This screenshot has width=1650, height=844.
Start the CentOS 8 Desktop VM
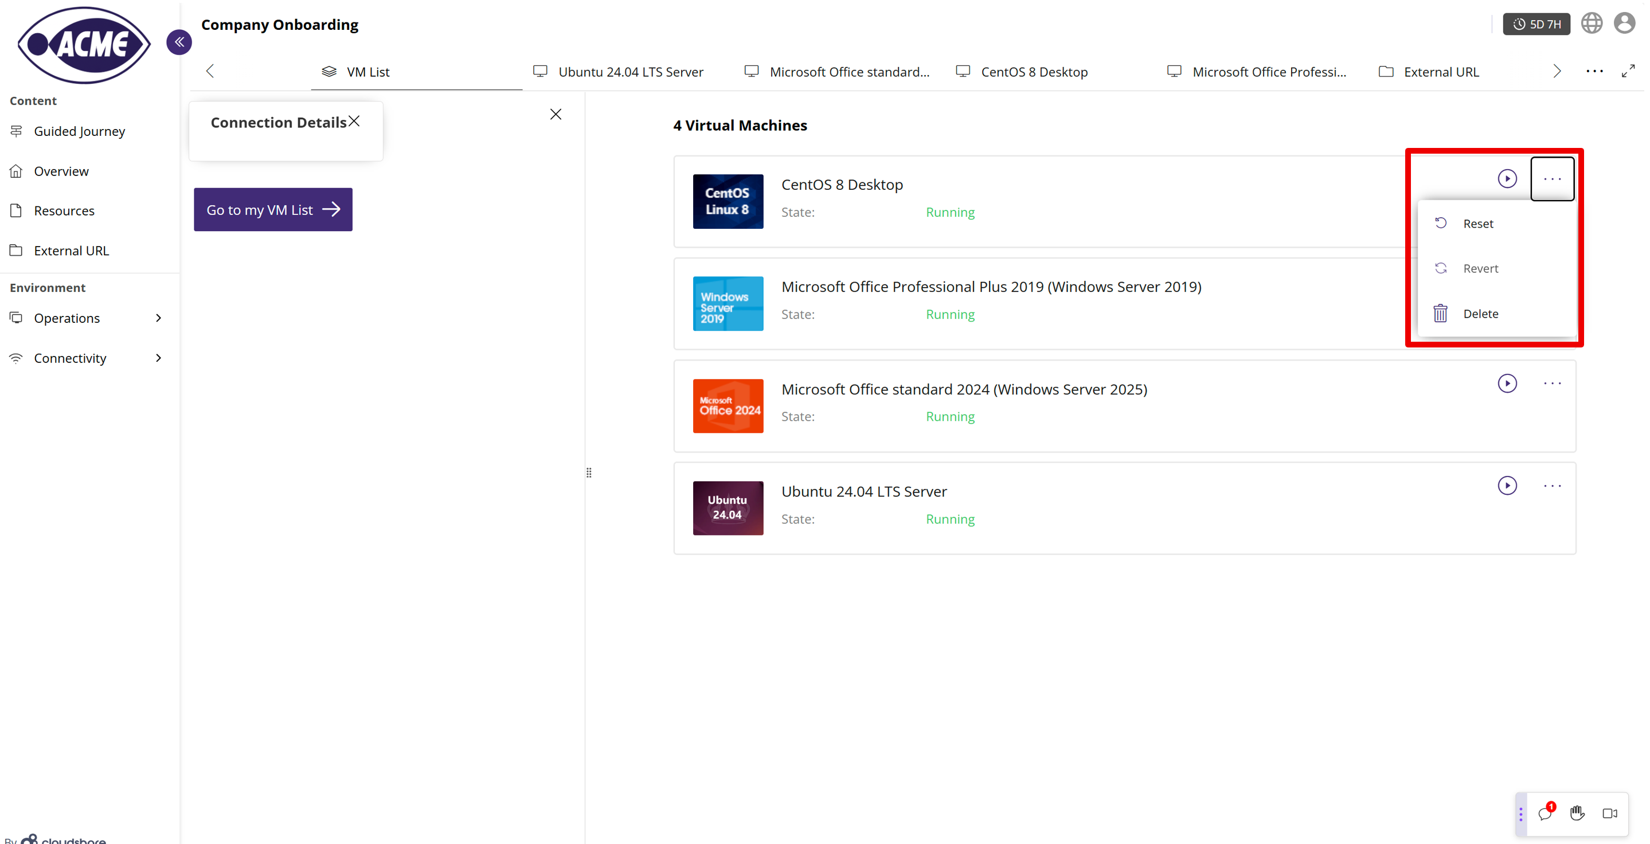coord(1507,179)
